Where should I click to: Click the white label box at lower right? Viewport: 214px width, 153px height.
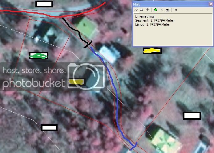(192, 116)
